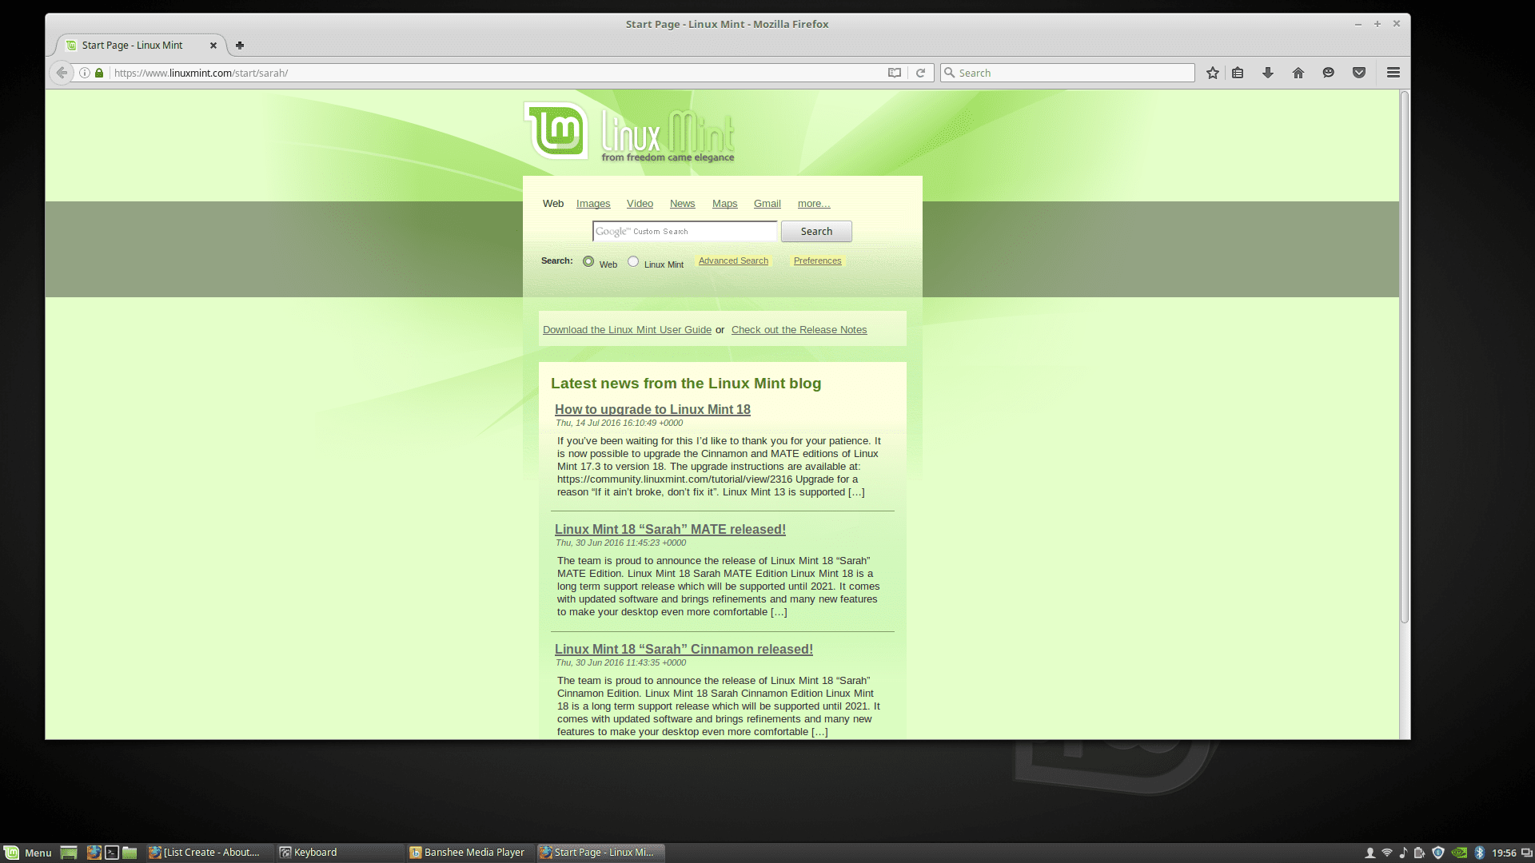Click the Pocket save icon in toolbar
This screenshot has width=1535, height=863.
1359,73
